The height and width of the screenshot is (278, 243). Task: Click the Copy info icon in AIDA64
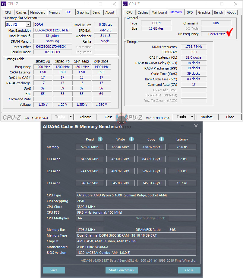162,139
